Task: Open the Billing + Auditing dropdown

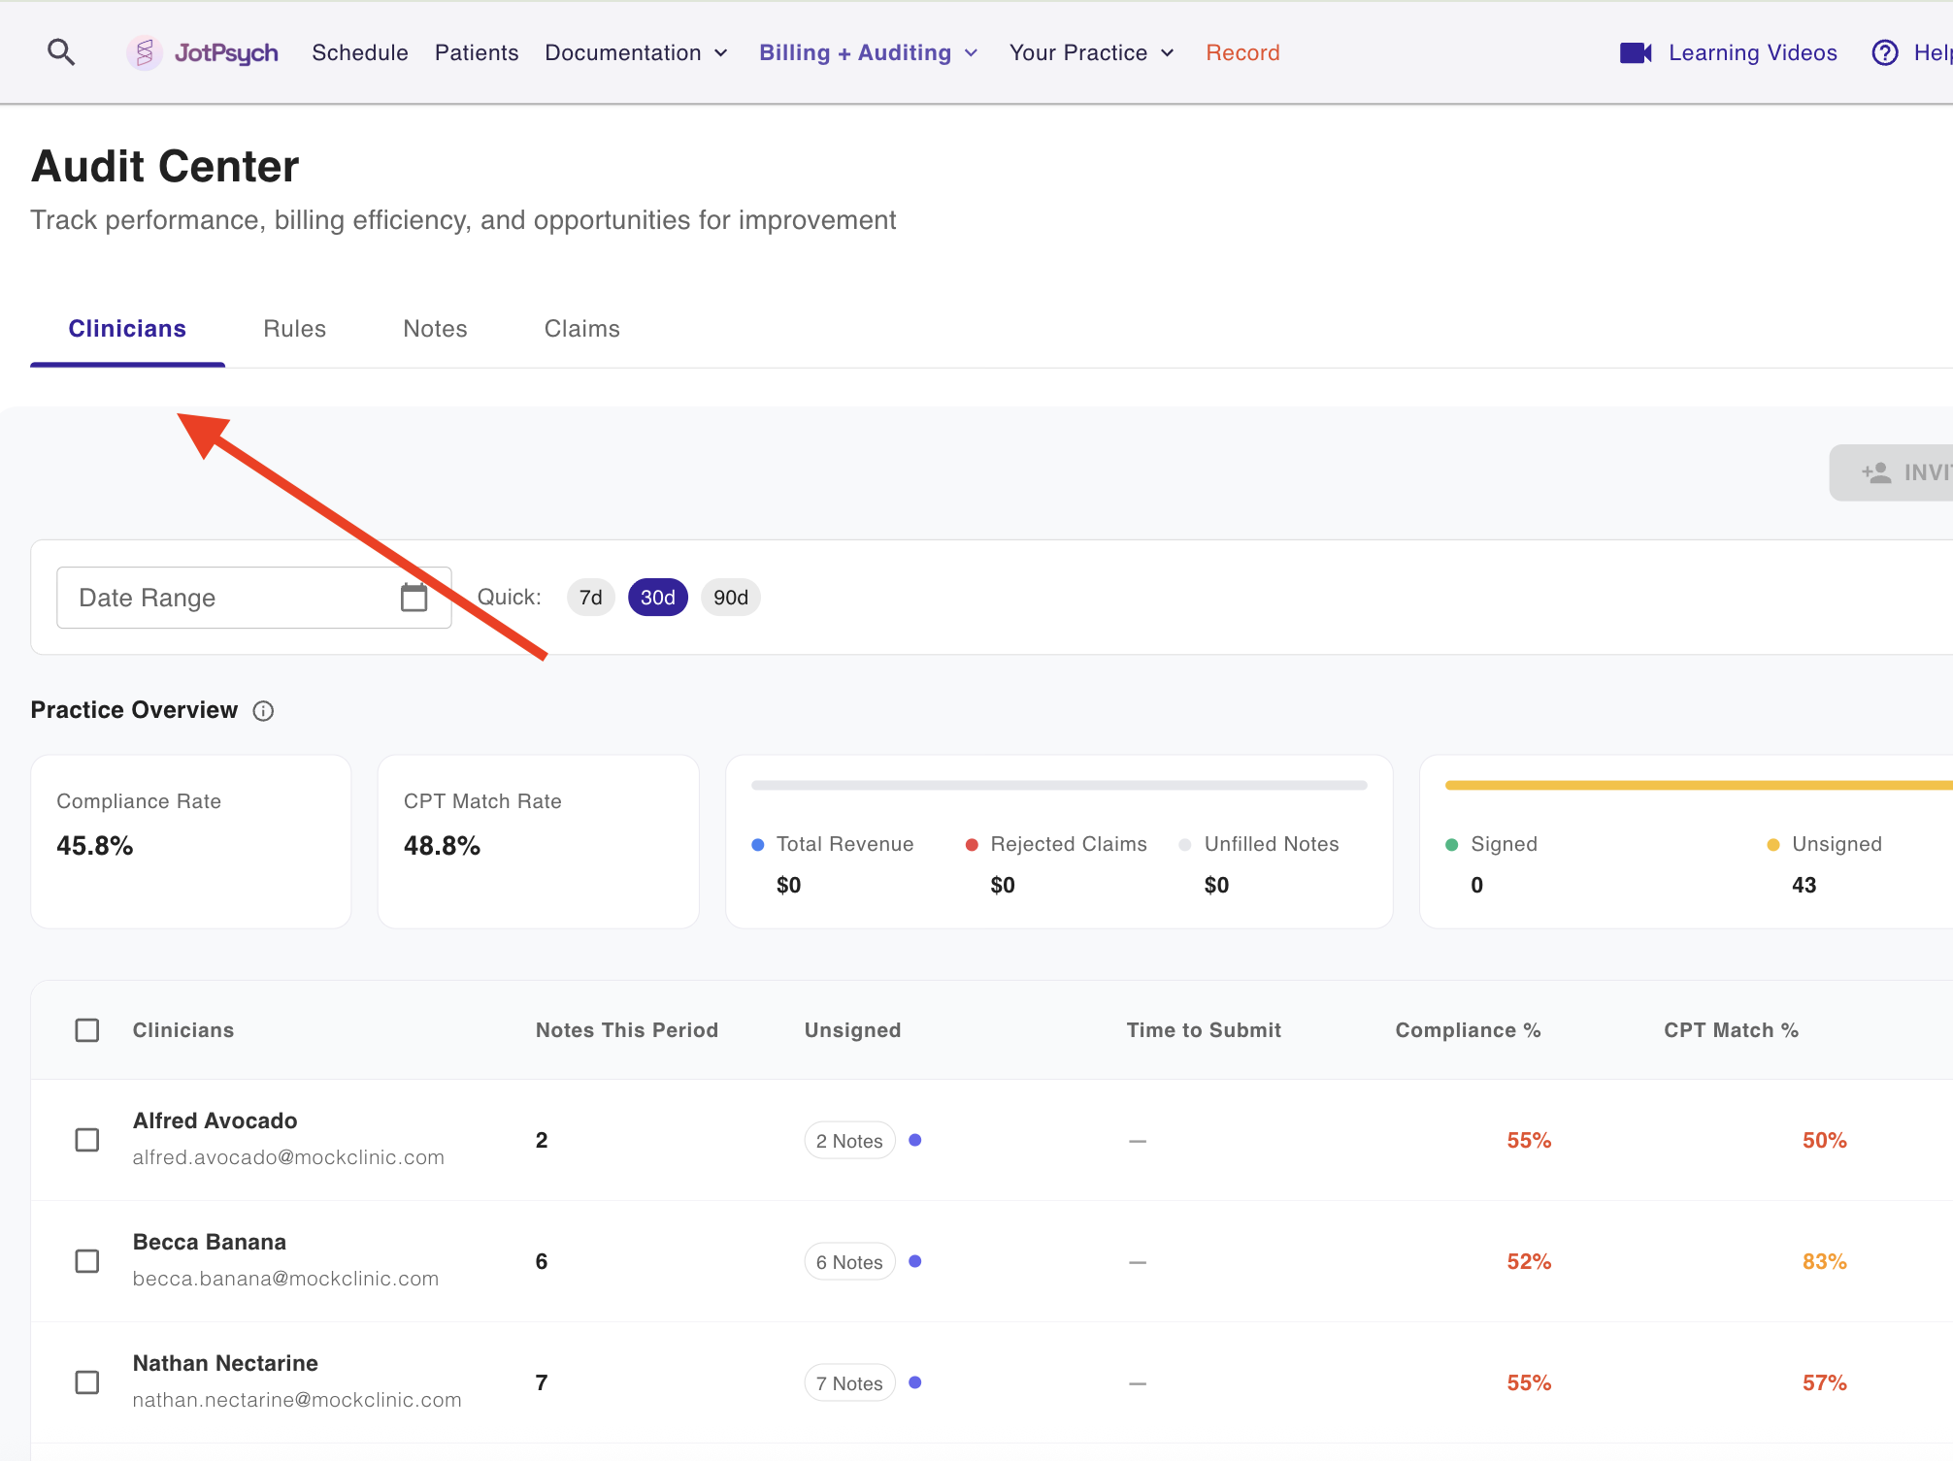Action: pos(868,52)
